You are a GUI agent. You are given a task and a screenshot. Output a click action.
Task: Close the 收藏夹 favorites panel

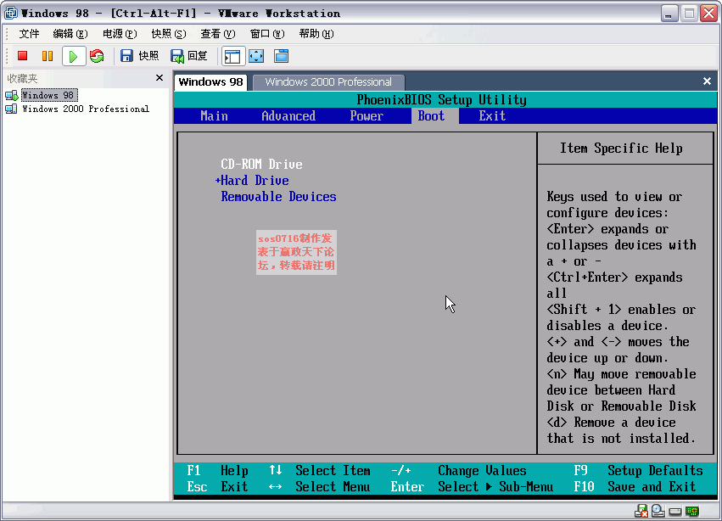pos(160,78)
